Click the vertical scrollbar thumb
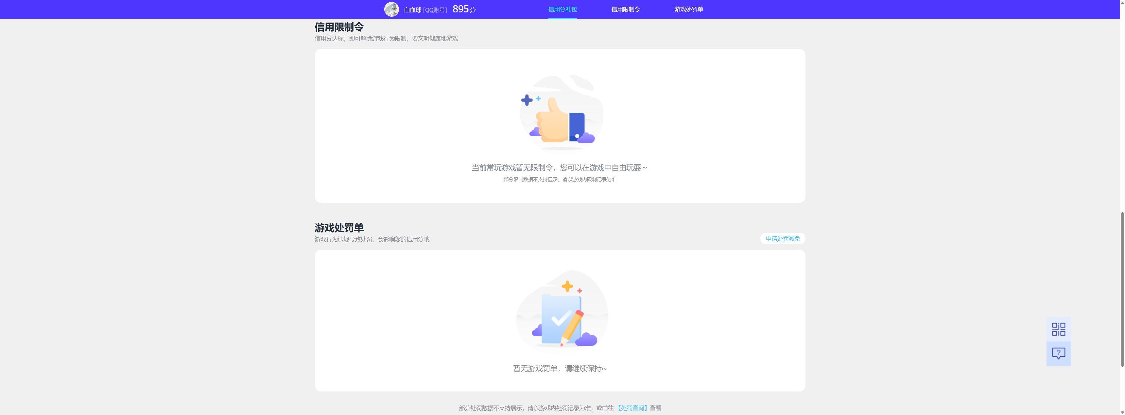1125x415 pixels. [1122, 289]
